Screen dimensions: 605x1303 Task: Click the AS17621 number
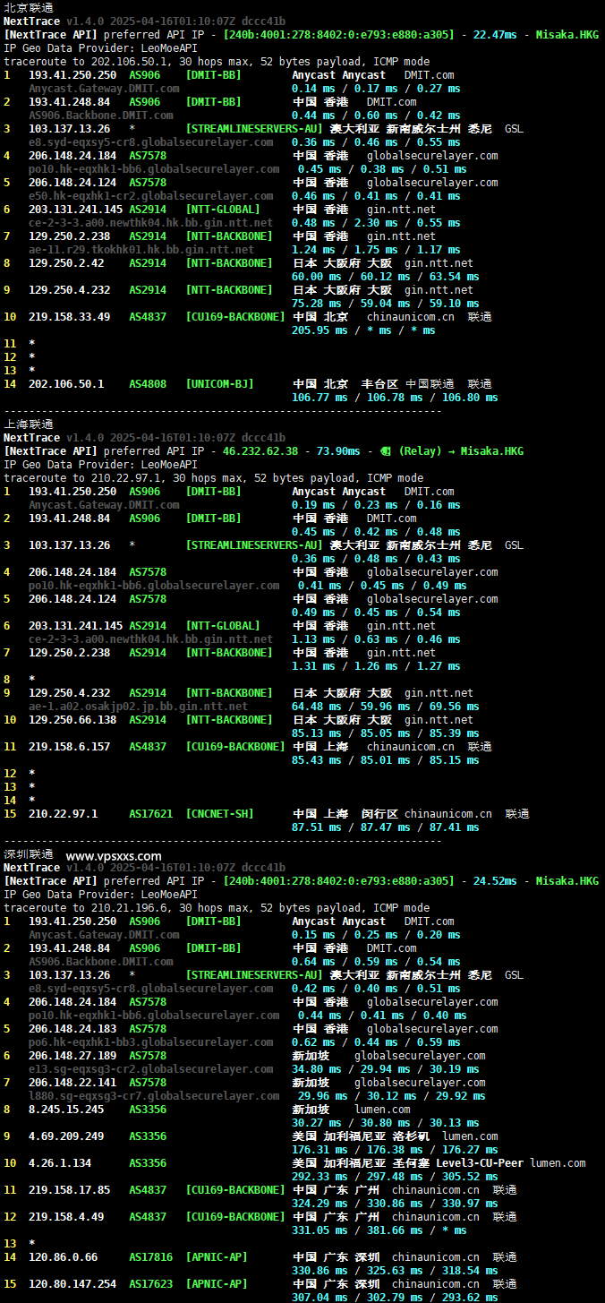coord(150,814)
